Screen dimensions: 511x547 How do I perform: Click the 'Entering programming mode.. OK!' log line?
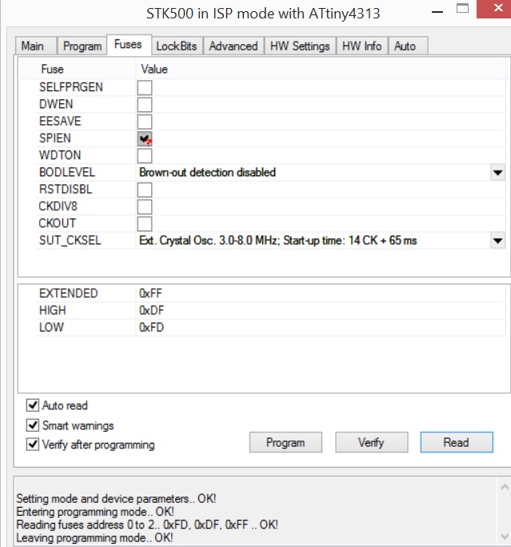tap(95, 512)
